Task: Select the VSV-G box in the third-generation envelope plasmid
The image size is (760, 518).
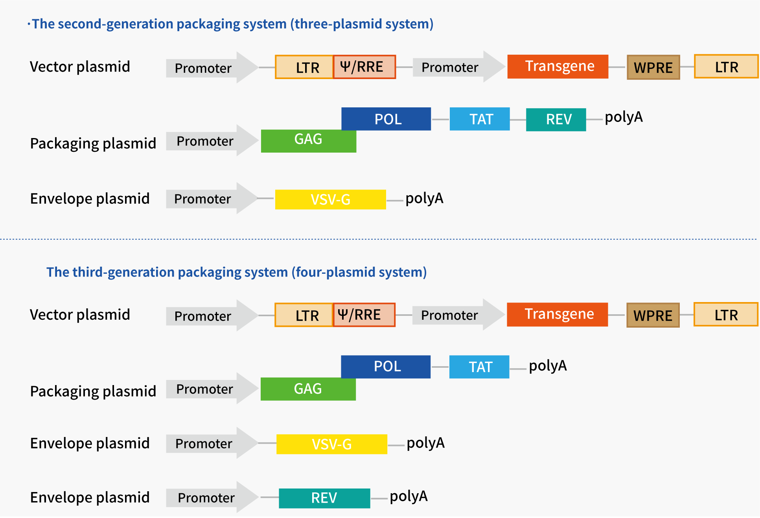Action: click(x=331, y=444)
